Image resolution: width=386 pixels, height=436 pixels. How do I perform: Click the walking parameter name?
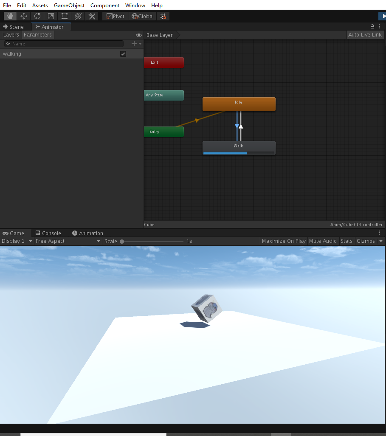click(x=12, y=54)
